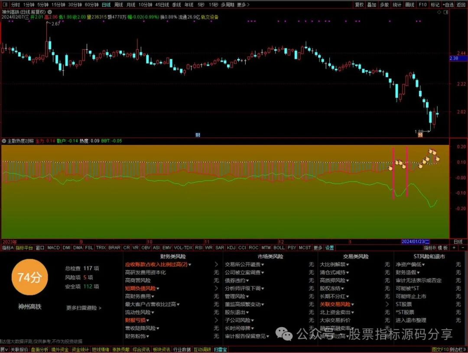Click the 模板 template button
This screenshot has width=468, height=353.
coord(442,247)
